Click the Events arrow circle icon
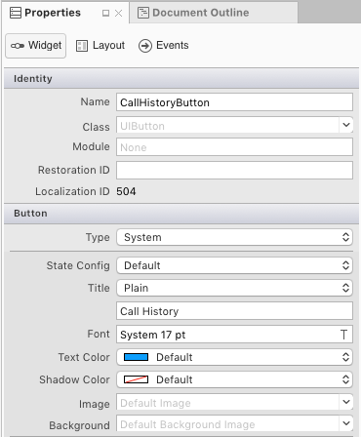The width and height of the screenshot is (361, 437). pyautogui.click(x=145, y=46)
